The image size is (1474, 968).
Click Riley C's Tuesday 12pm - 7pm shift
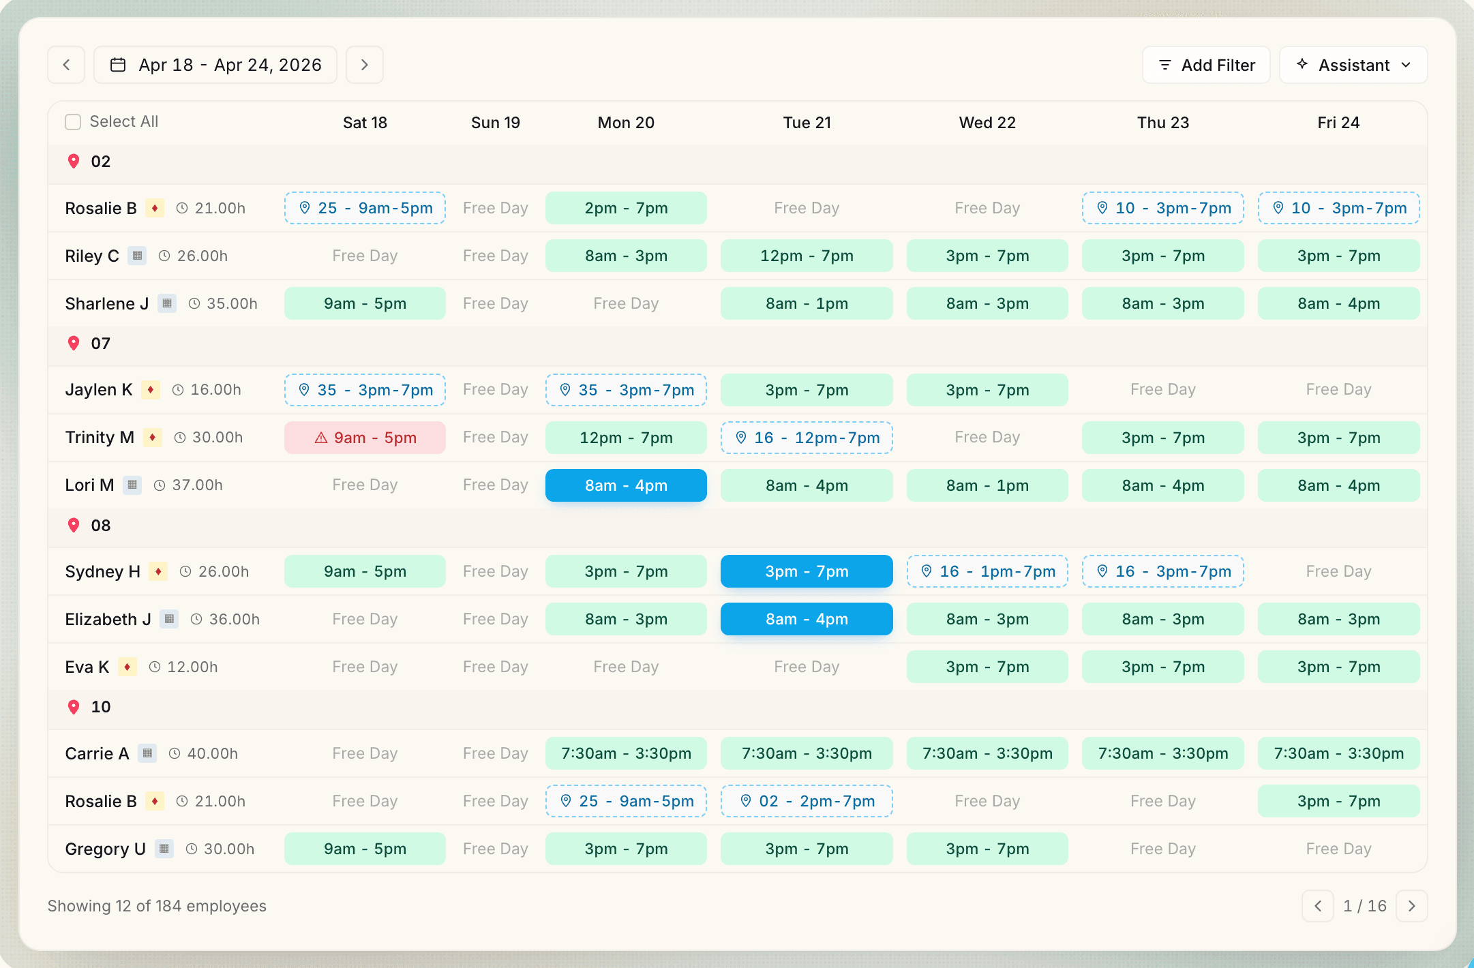coord(807,256)
